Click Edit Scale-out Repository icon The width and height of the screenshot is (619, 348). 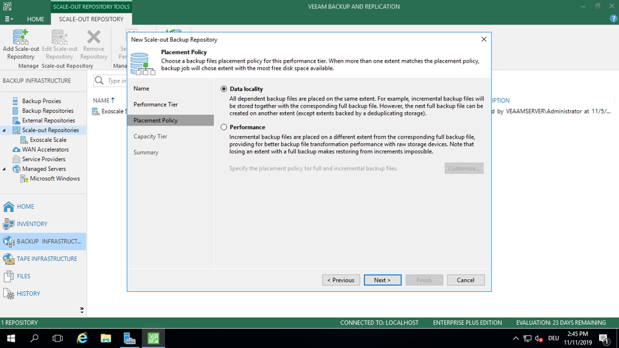pyautogui.click(x=59, y=37)
